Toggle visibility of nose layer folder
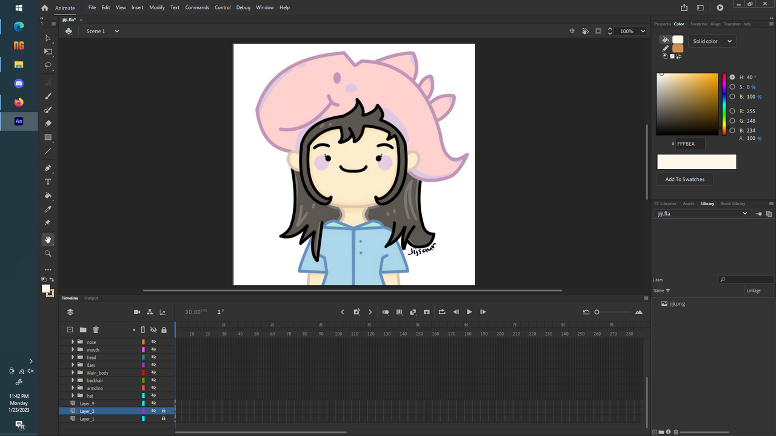 pos(153,342)
